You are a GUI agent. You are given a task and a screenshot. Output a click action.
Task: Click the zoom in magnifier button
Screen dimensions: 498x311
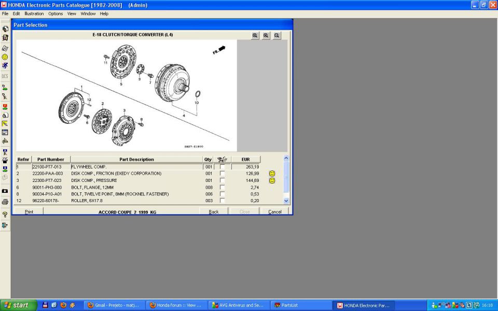[x=255, y=36]
